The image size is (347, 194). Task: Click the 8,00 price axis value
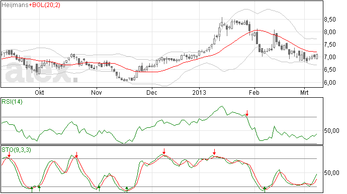pos(330,32)
